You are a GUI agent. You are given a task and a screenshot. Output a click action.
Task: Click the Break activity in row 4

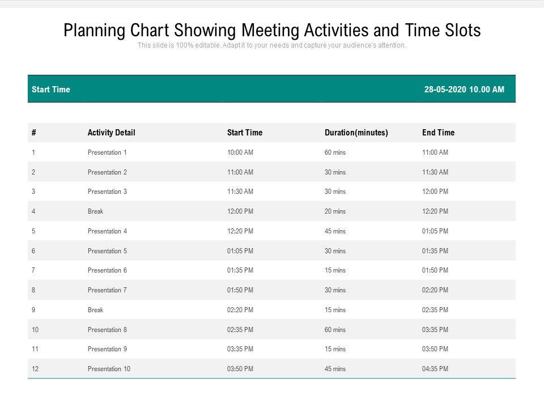click(x=95, y=211)
